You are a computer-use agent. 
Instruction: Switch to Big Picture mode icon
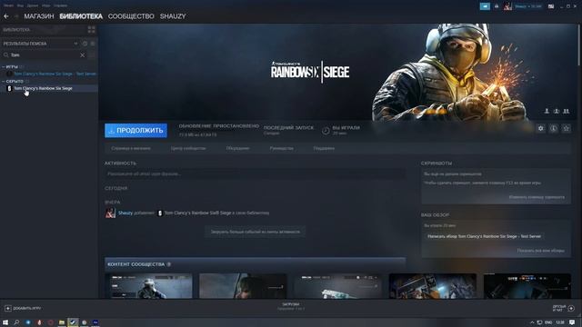pyautogui.click(x=551, y=6)
